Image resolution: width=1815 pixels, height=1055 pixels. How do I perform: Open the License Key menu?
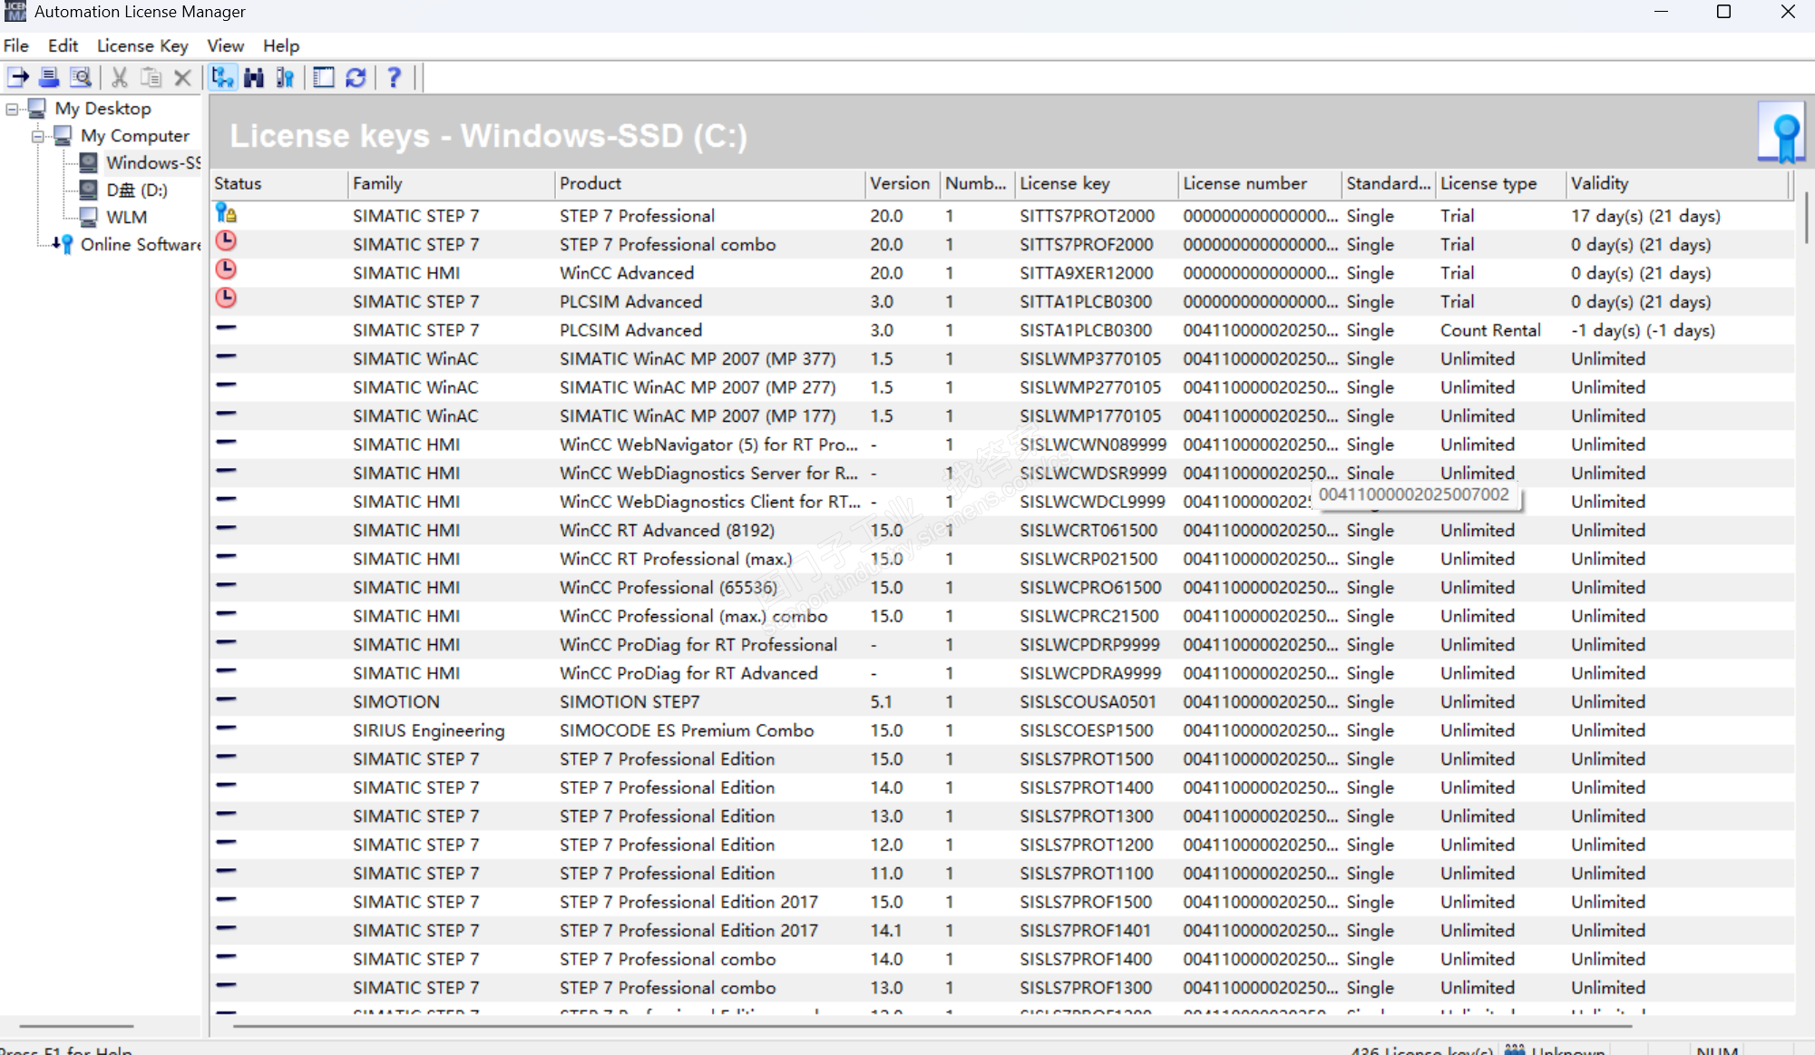click(142, 46)
